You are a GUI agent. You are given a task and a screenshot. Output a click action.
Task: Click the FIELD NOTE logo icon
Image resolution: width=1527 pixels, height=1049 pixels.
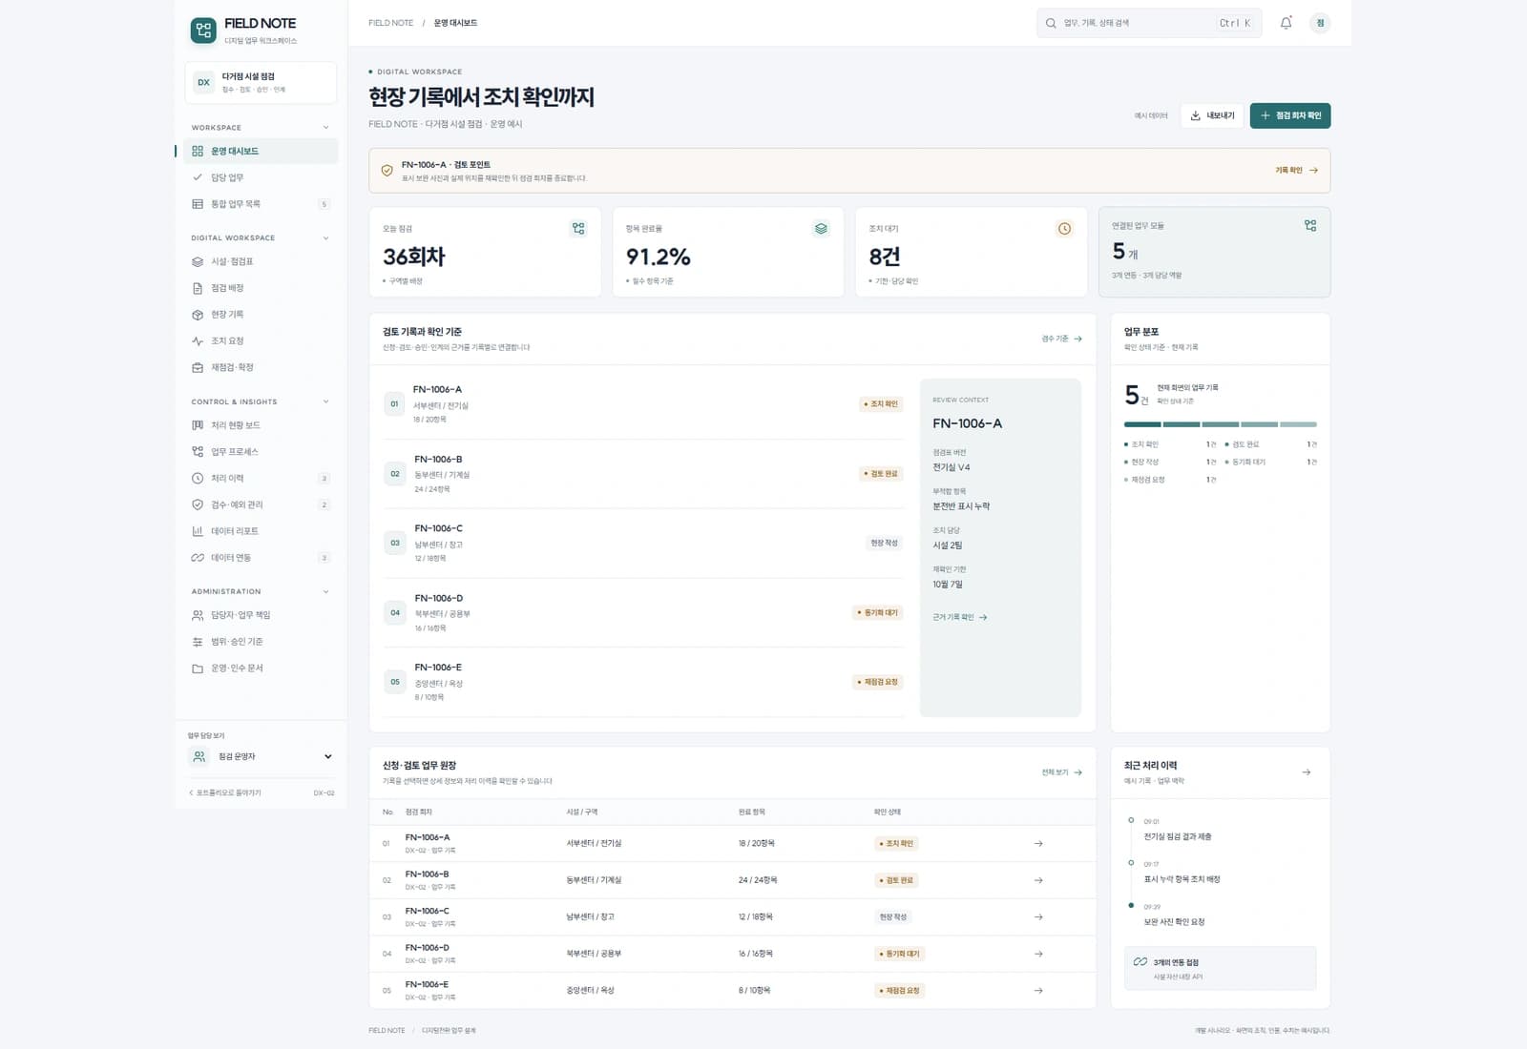[202, 31]
